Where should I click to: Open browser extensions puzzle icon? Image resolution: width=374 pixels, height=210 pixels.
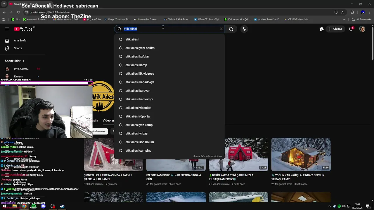point(352,12)
